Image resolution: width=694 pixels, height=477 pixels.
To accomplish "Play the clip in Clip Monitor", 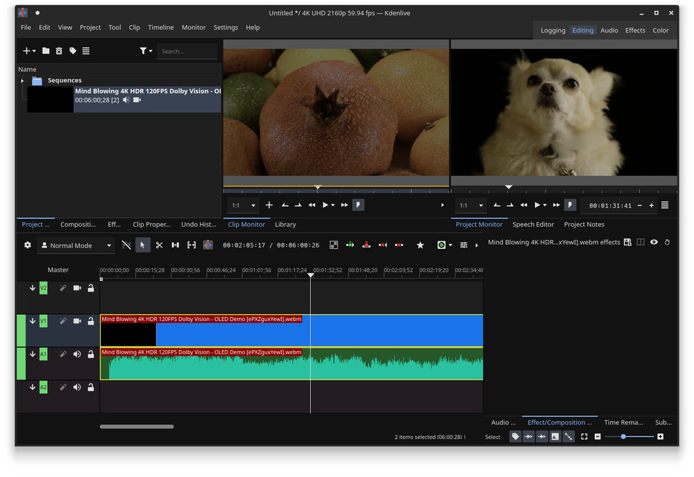I will tap(325, 205).
